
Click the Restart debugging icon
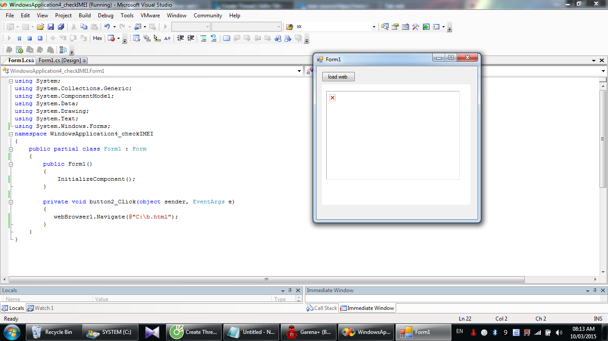(40, 38)
